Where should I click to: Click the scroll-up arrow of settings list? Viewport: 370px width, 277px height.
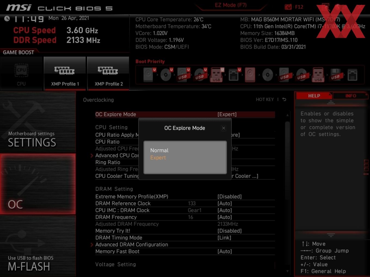288,115
